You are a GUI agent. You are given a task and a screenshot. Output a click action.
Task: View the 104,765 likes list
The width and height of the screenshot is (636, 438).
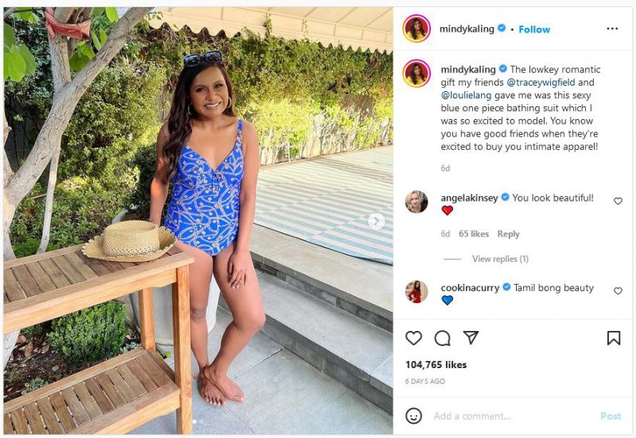tap(436, 365)
